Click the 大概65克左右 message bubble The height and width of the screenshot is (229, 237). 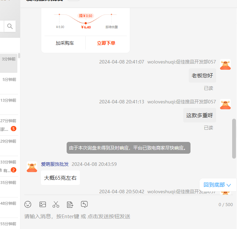(60, 178)
